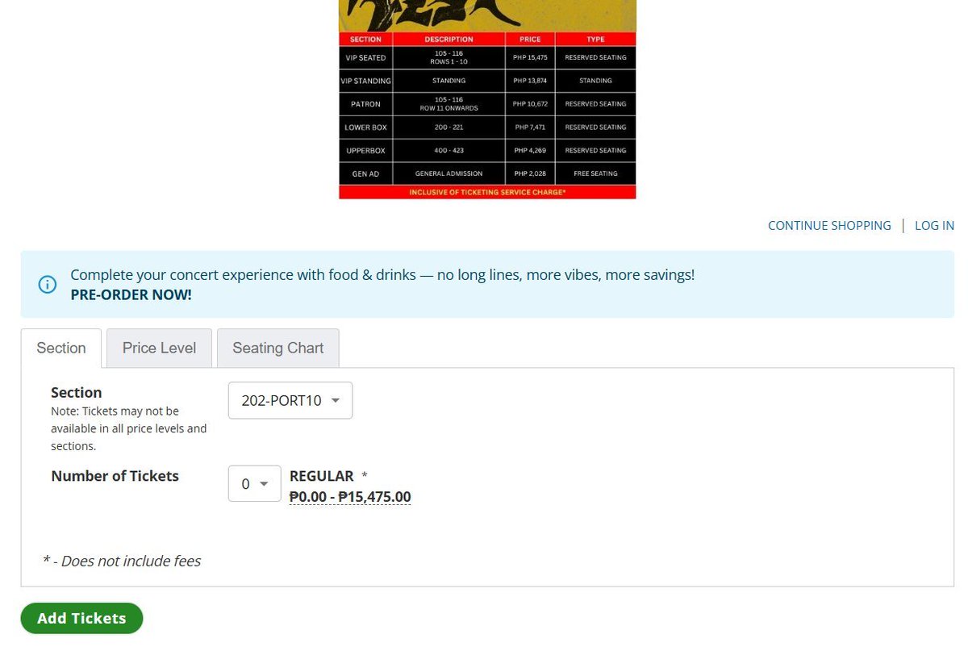Click the PHP 4,269 Upperbox price
This screenshot has height=668, width=968.
click(x=530, y=150)
